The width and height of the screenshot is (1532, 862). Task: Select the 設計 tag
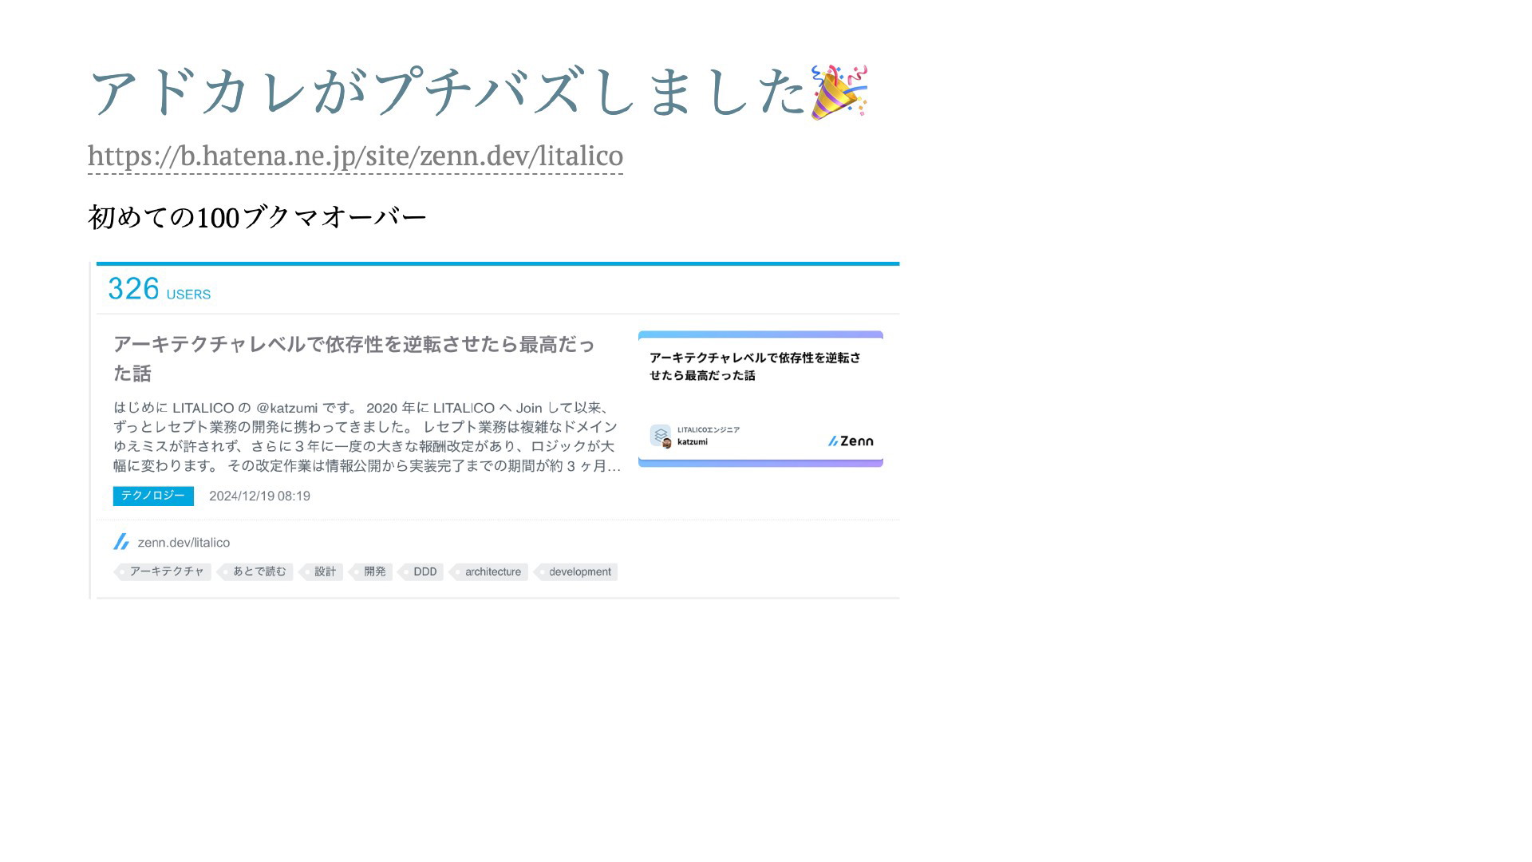tap(322, 571)
